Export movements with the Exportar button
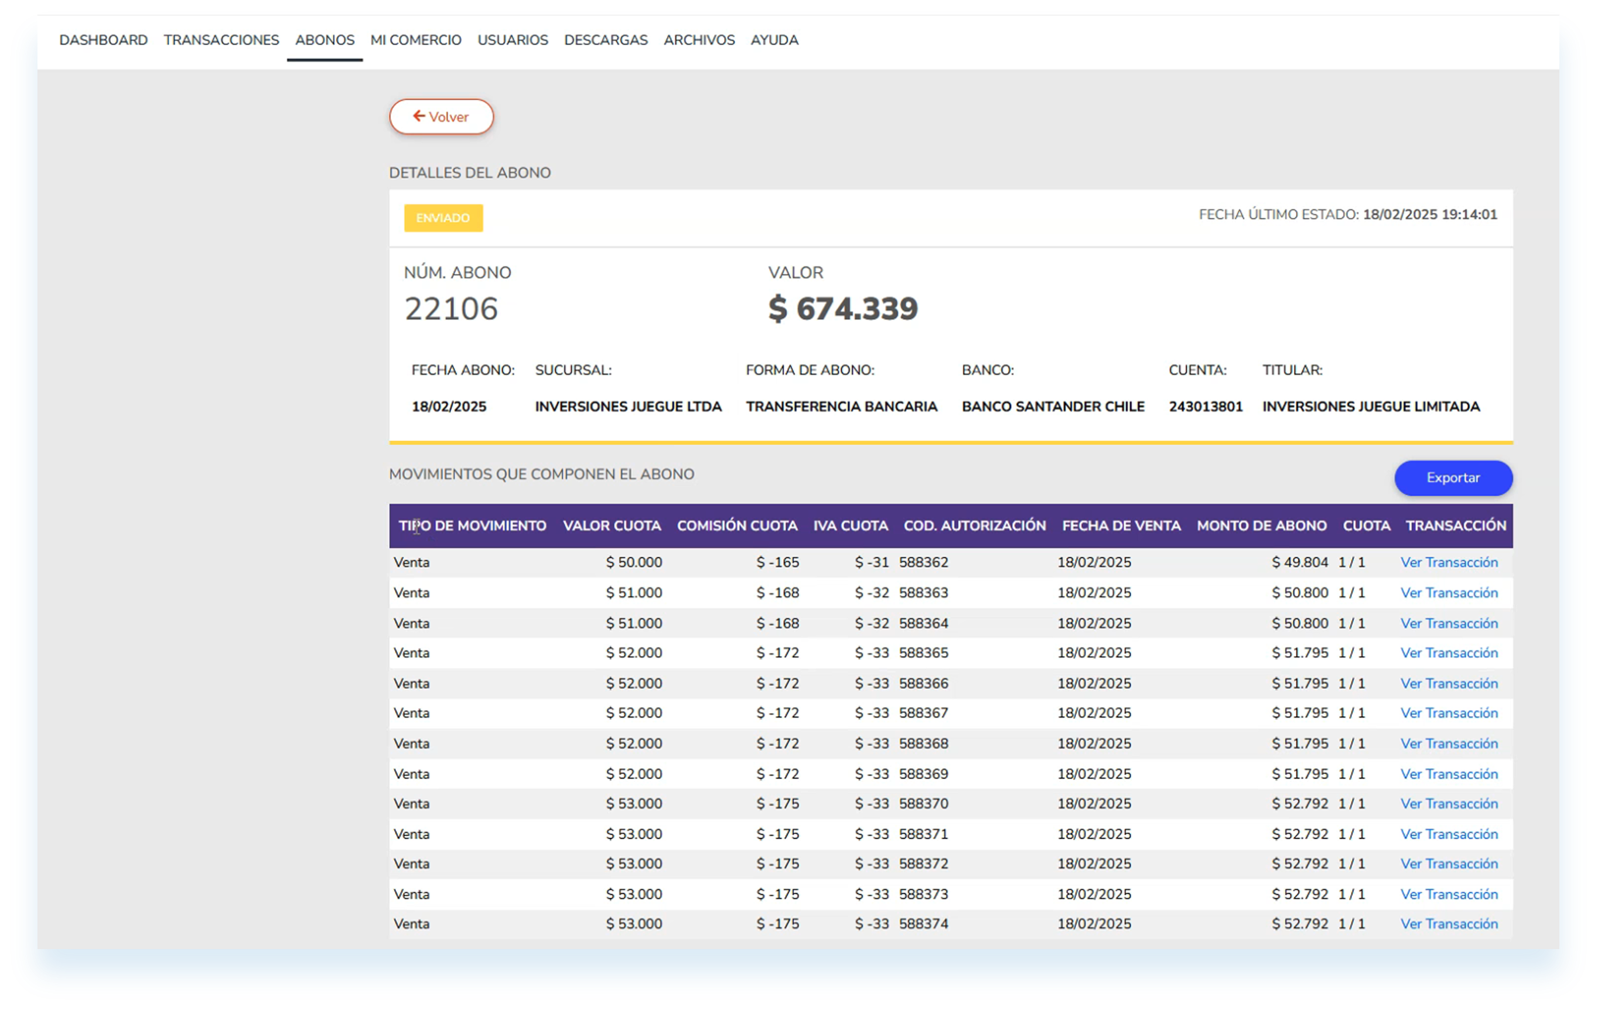 [1453, 478]
